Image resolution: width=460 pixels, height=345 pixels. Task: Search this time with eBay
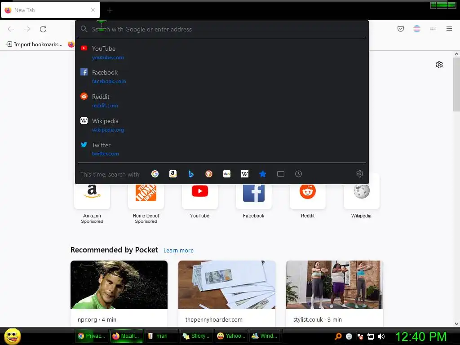227,174
